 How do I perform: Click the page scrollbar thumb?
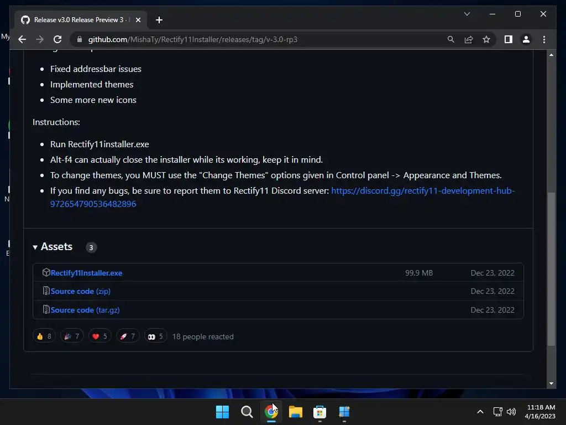click(551, 269)
